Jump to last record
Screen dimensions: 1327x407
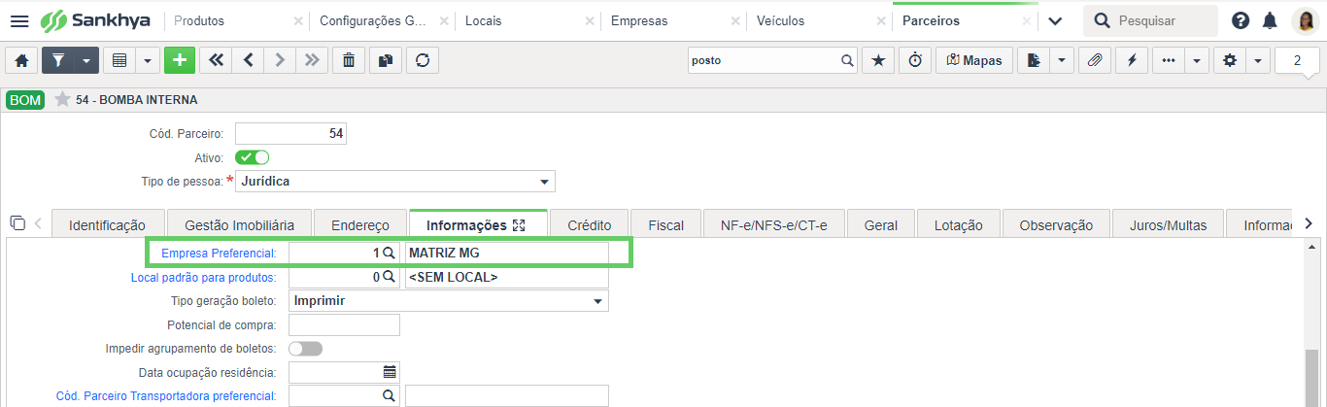click(311, 60)
